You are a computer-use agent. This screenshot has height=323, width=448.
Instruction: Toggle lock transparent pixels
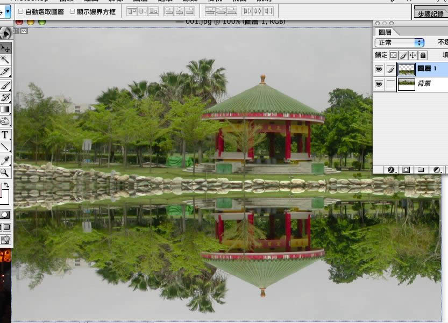(x=393, y=55)
